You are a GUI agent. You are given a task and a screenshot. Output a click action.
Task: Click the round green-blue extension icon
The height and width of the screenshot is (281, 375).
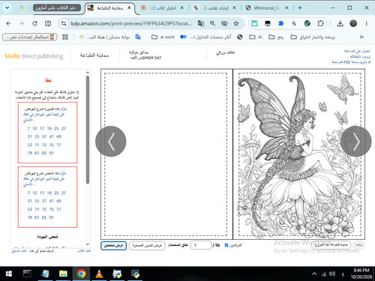(307, 23)
